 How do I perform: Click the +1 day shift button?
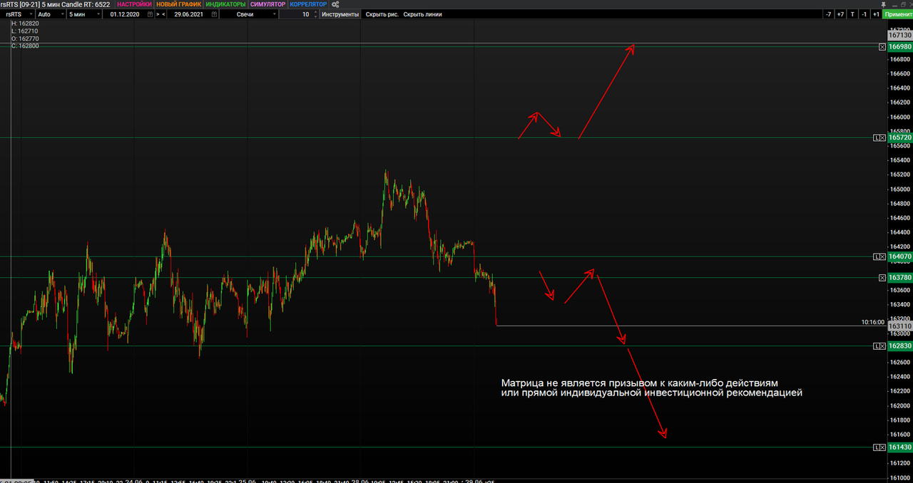(876, 14)
